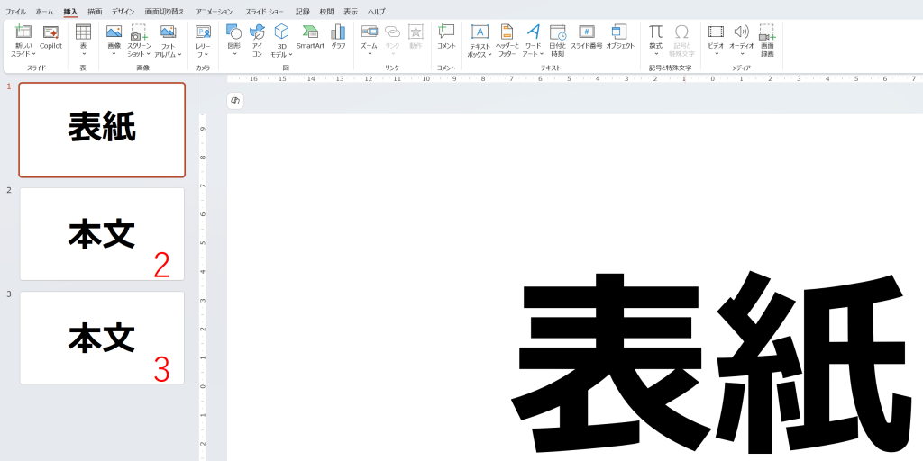
Task: Select slide 2 thumbnail 本文
Action: [x=102, y=234]
